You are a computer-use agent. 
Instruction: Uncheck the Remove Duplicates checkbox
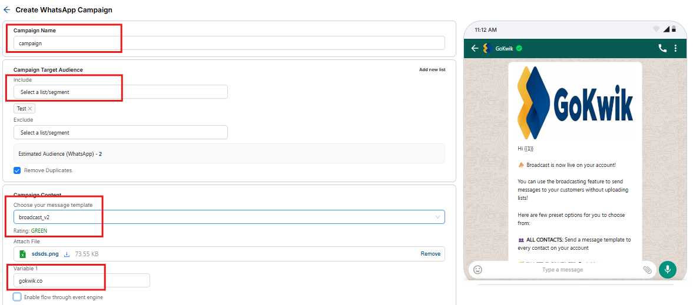point(17,170)
